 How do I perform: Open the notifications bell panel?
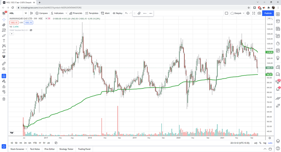[x=278, y=89]
